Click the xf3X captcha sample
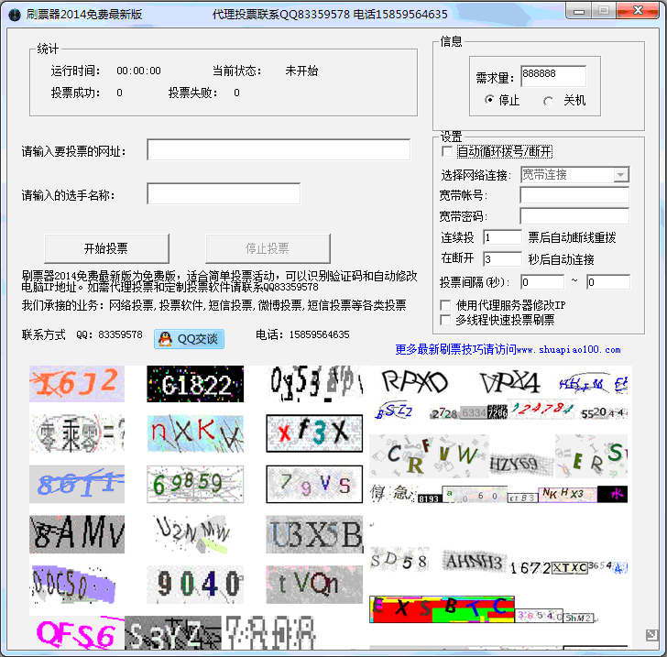Image resolution: width=667 pixels, height=657 pixels. pos(314,433)
